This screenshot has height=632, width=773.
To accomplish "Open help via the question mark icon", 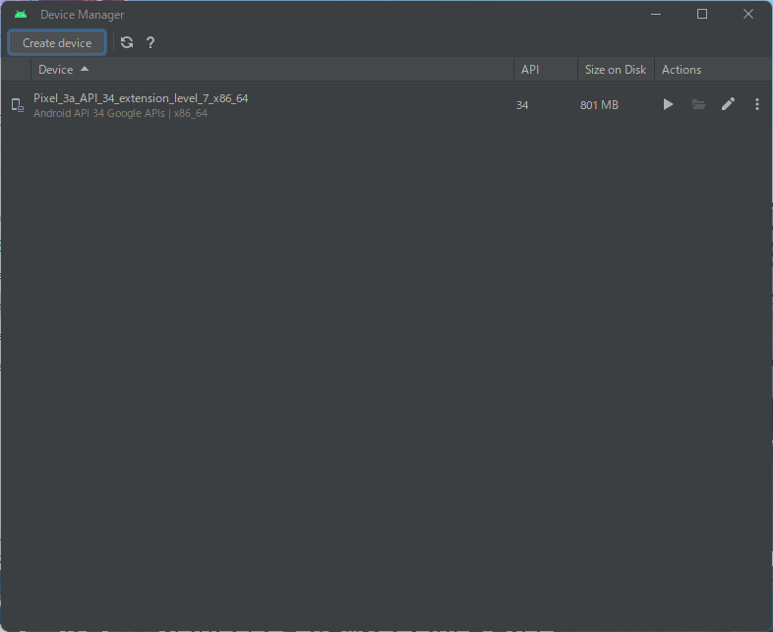I will tap(150, 42).
